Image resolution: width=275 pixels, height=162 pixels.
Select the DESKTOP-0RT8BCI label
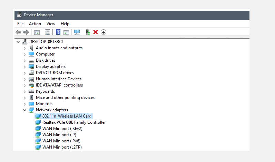46,42
